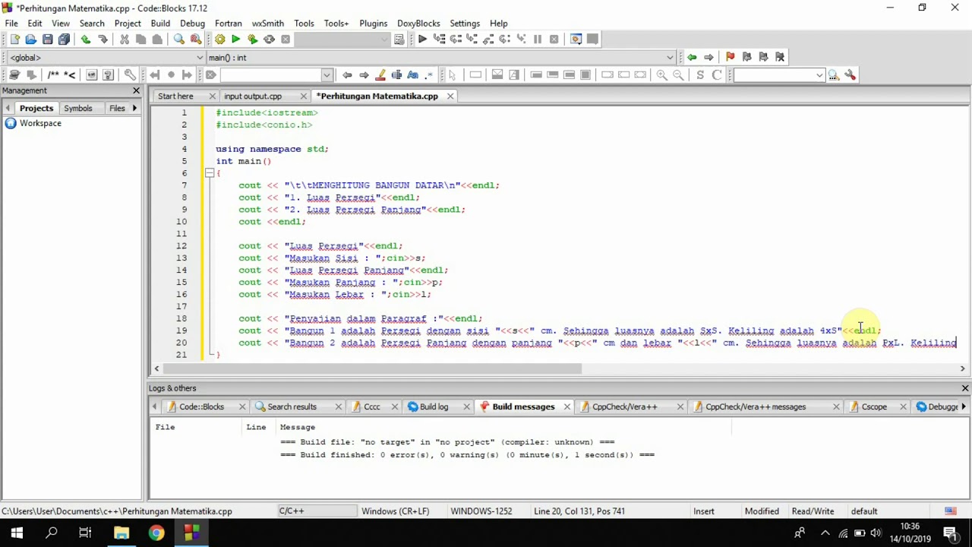Open File Explorer from the taskbar

click(121, 533)
